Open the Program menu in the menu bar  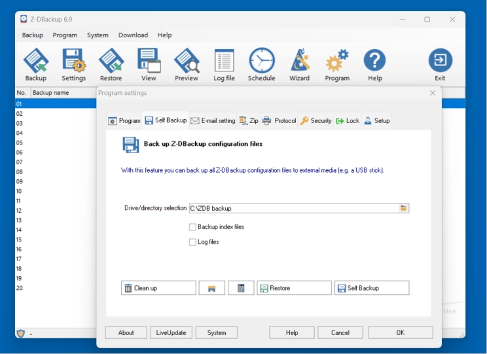point(65,35)
